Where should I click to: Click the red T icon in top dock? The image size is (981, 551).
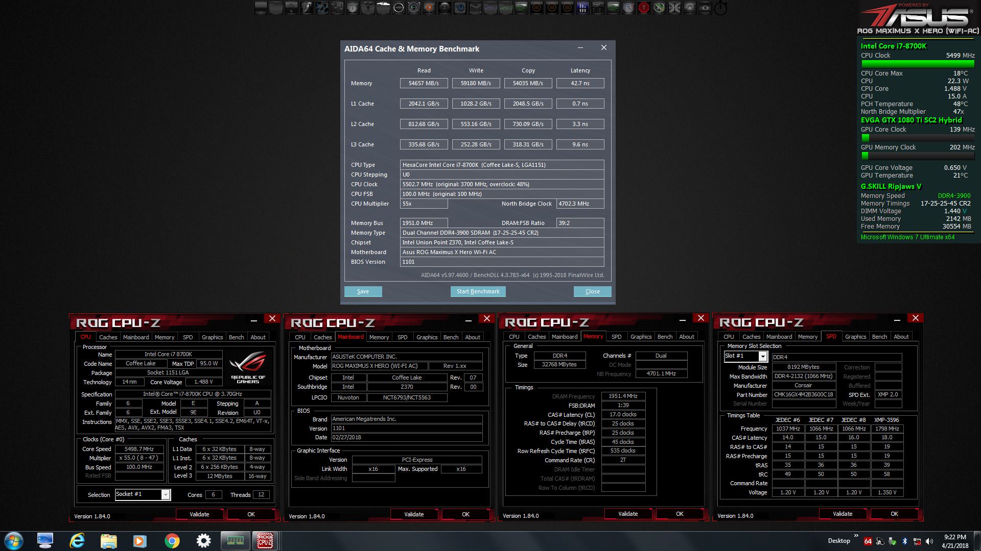(x=644, y=8)
